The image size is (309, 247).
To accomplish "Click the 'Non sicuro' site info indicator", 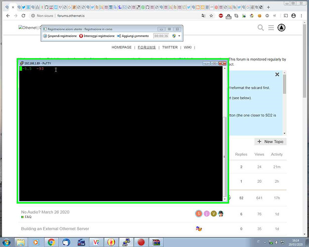I will click(x=42, y=15).
